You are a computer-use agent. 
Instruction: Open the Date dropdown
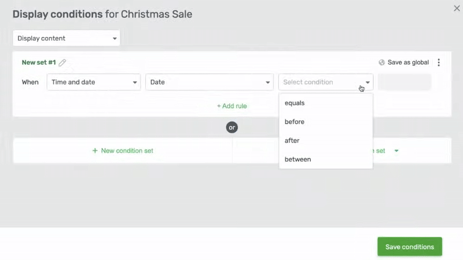[210, 82]
